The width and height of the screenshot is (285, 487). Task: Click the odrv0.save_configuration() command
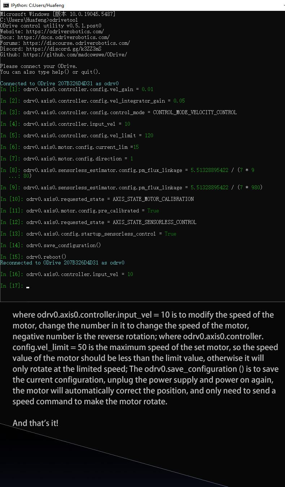[x=63, y=245]
